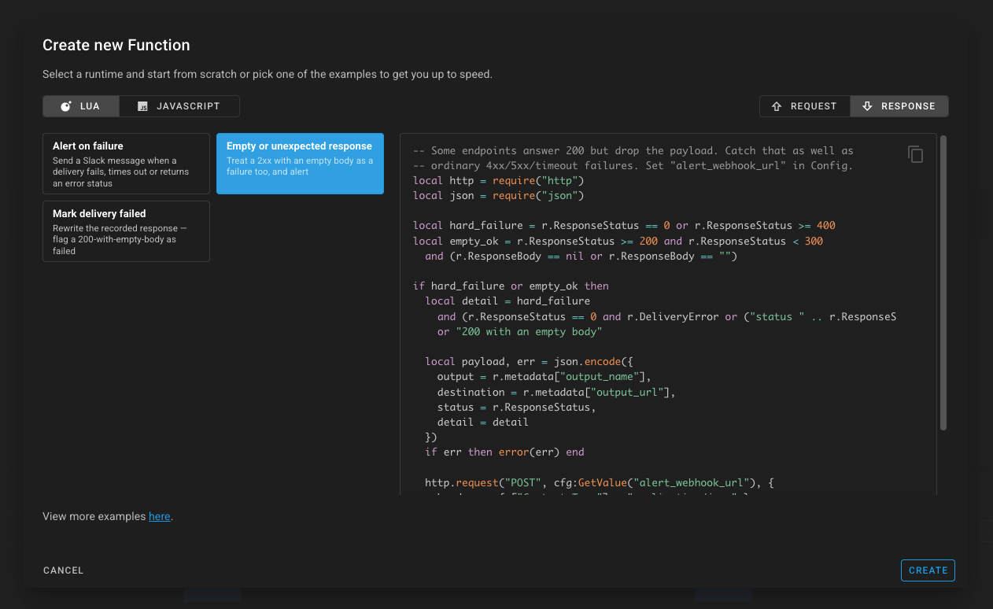Click the CANCEL button
The image size is (993, 609).
[x=63, y=570]
